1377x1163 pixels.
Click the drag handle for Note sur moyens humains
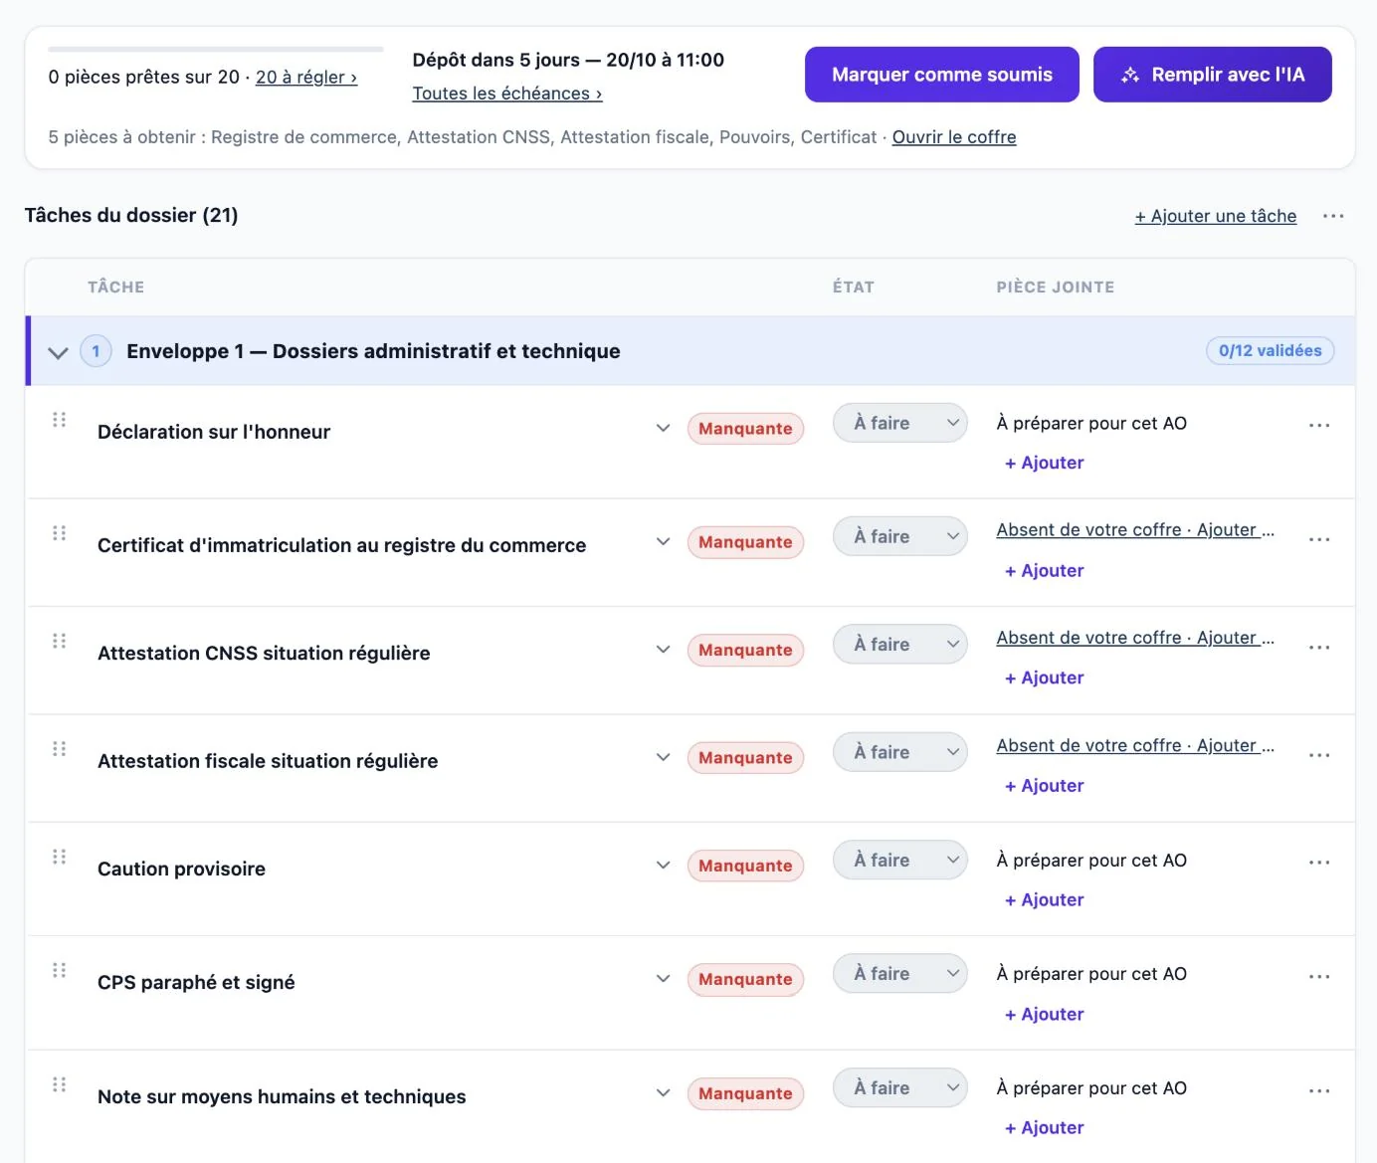tap(60, 1084)
